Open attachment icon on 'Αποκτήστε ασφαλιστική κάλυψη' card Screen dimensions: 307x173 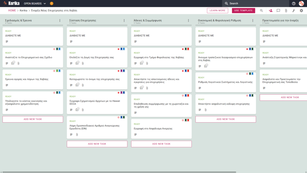coord(206,110)
